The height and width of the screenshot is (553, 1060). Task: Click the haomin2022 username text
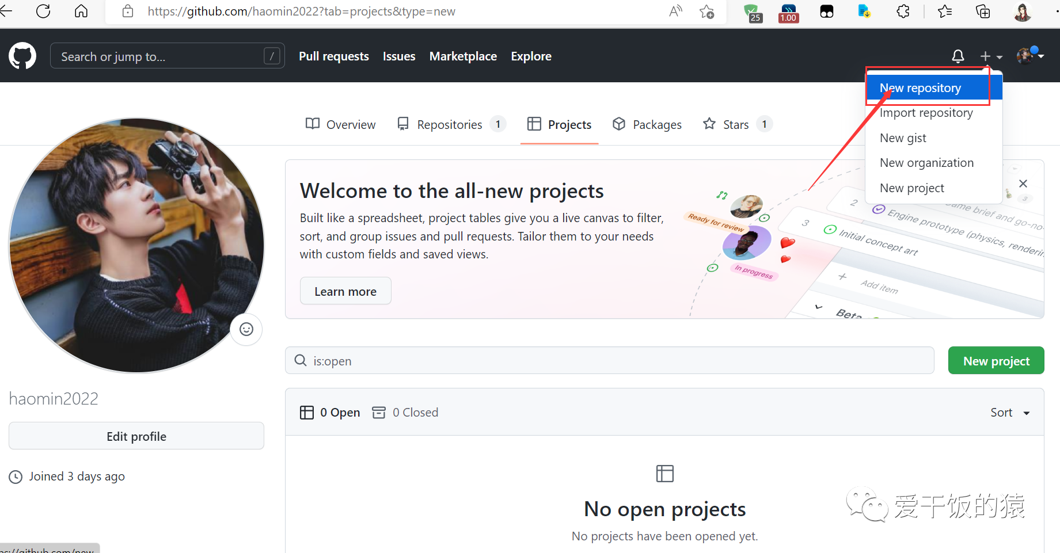click(x=54, y=398)
